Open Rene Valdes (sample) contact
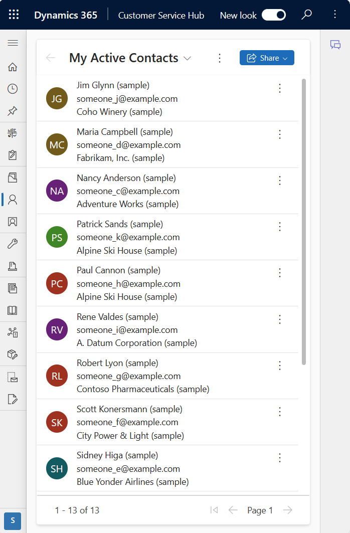The width and height of the screenshot is (350, 533). click(x=117, y=317)
